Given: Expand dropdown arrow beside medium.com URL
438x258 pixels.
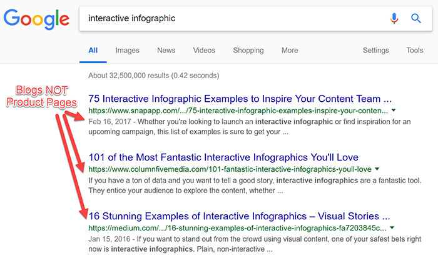Looking at the screenshot, I should tap(392, 229).
